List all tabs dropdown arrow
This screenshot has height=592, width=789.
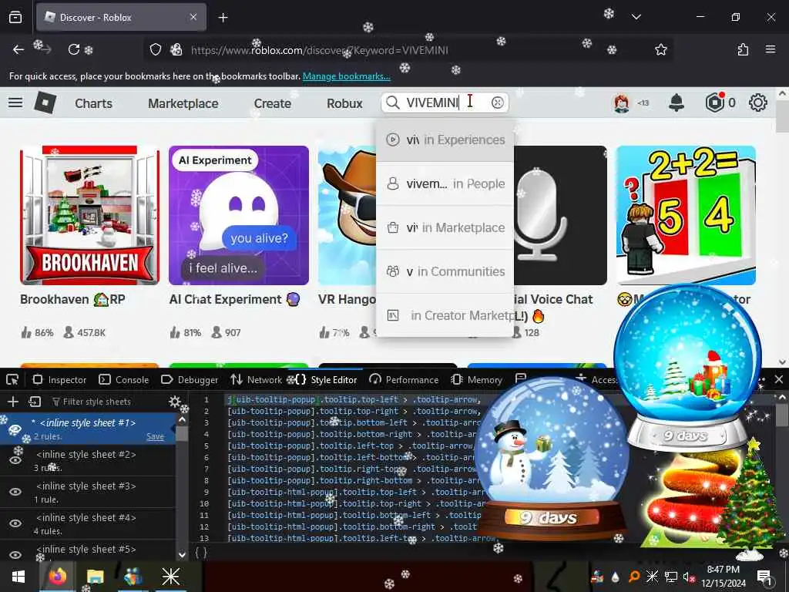636,17
